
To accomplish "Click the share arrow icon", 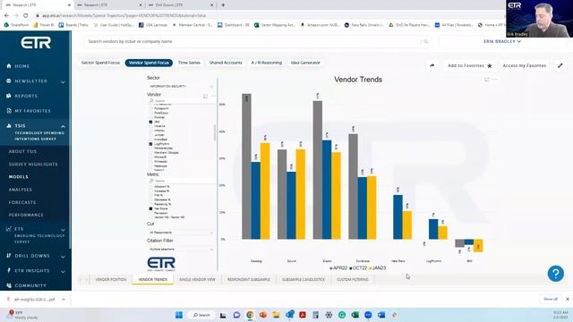I will [432, 65].
